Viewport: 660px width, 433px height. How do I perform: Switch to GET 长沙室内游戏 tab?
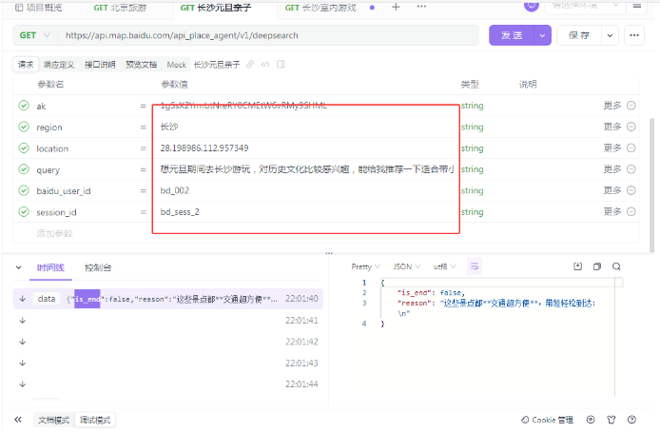pos(320,8)
